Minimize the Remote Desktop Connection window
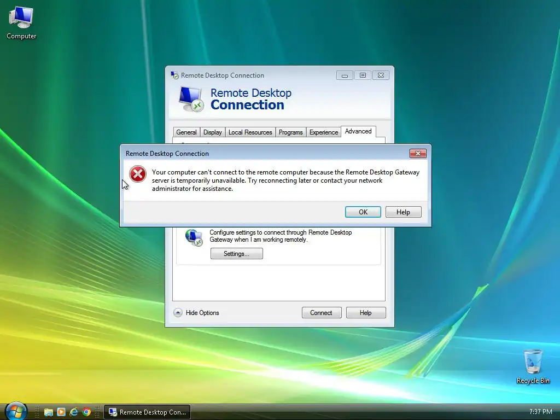 [345, 75]
